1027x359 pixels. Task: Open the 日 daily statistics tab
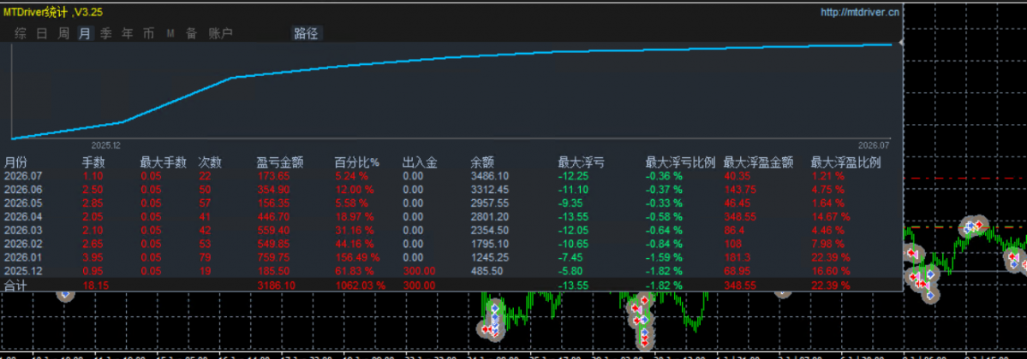(42, 33)
